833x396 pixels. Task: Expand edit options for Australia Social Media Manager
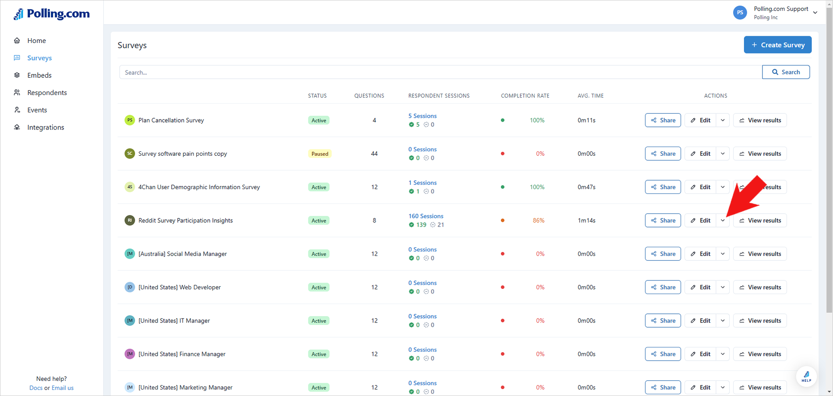coord(723,254)
